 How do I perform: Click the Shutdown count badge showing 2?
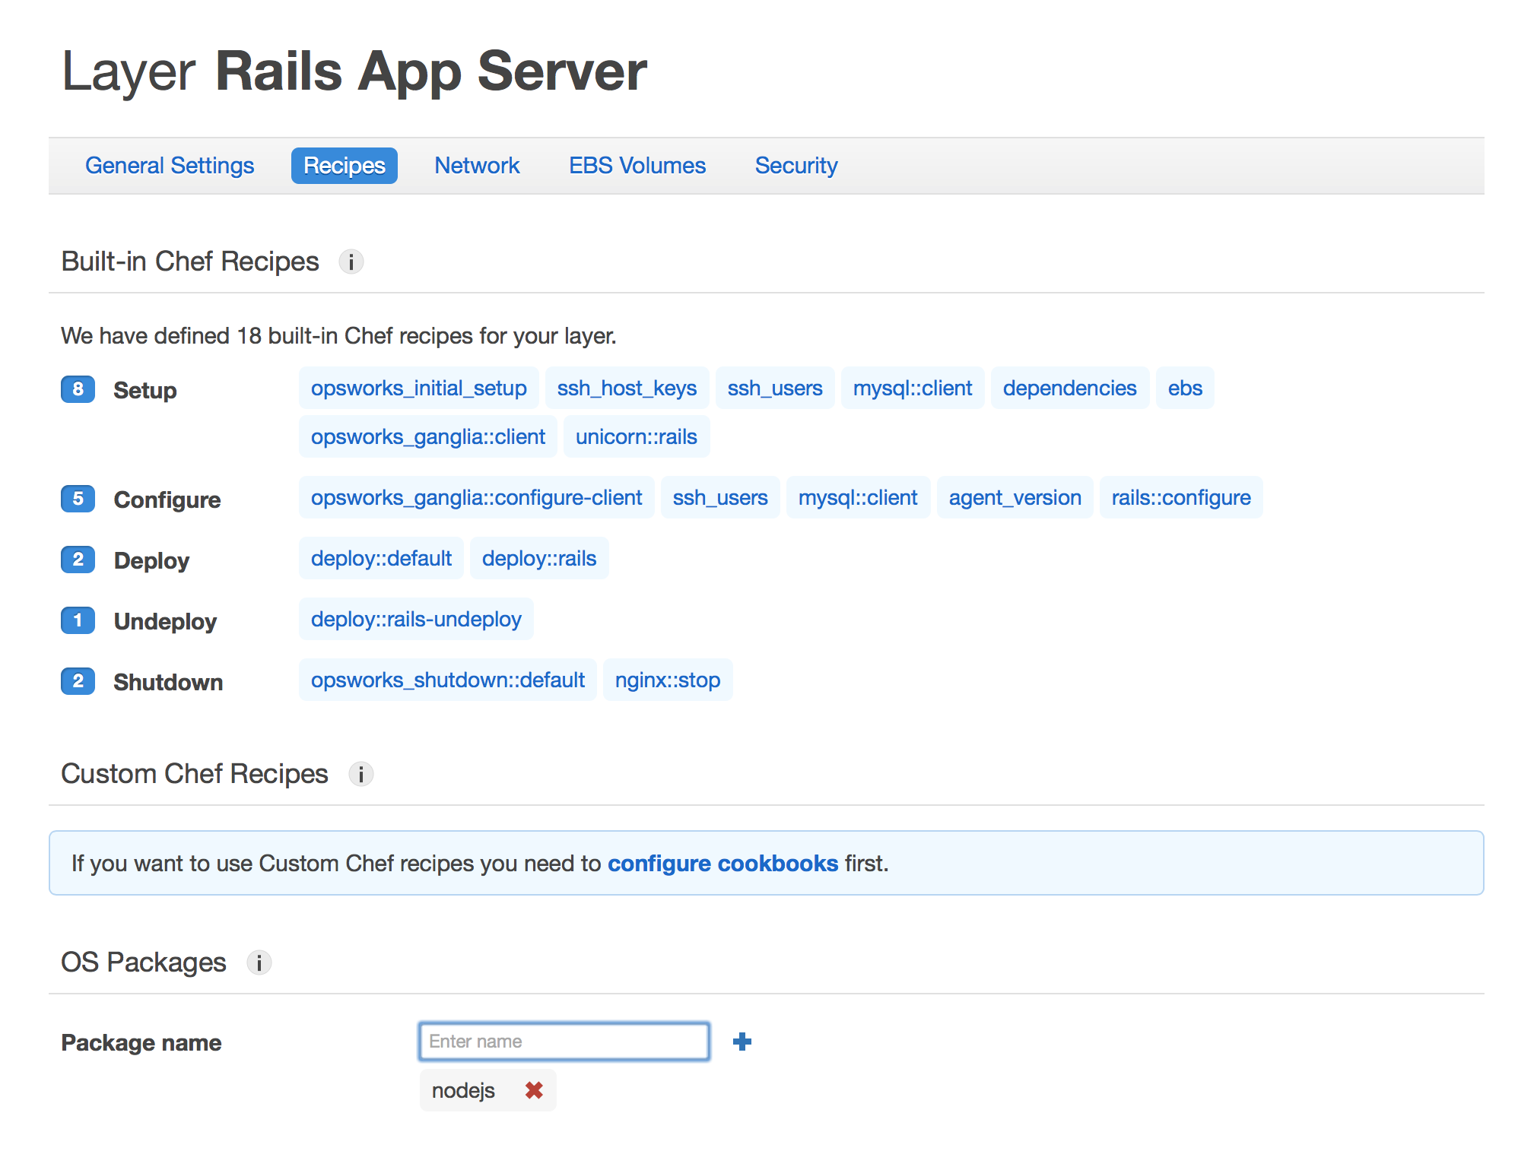(x=78, y=681)
